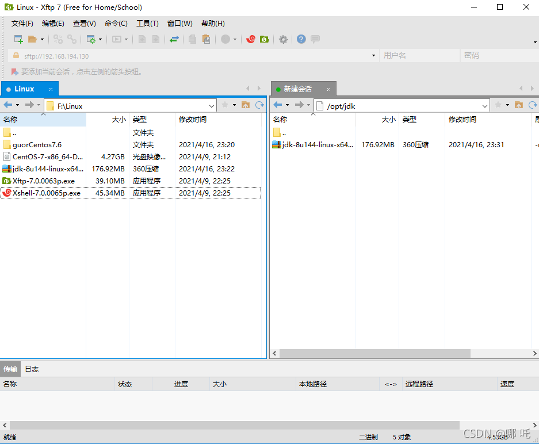
Task: Expand the F:\Linux path dropdown
Action: [212, 106]
